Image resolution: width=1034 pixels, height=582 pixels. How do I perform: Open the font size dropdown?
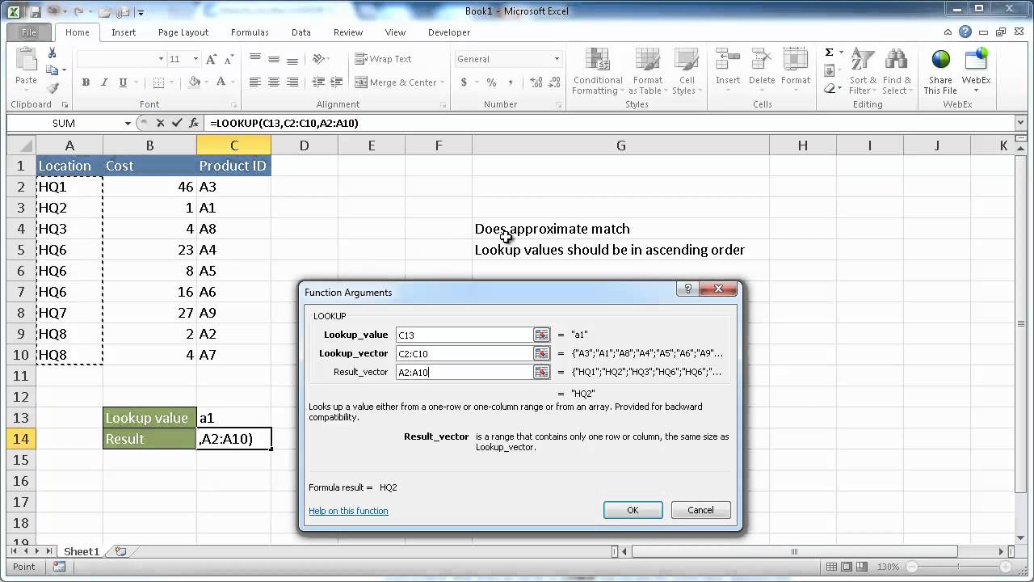point(195,59)
